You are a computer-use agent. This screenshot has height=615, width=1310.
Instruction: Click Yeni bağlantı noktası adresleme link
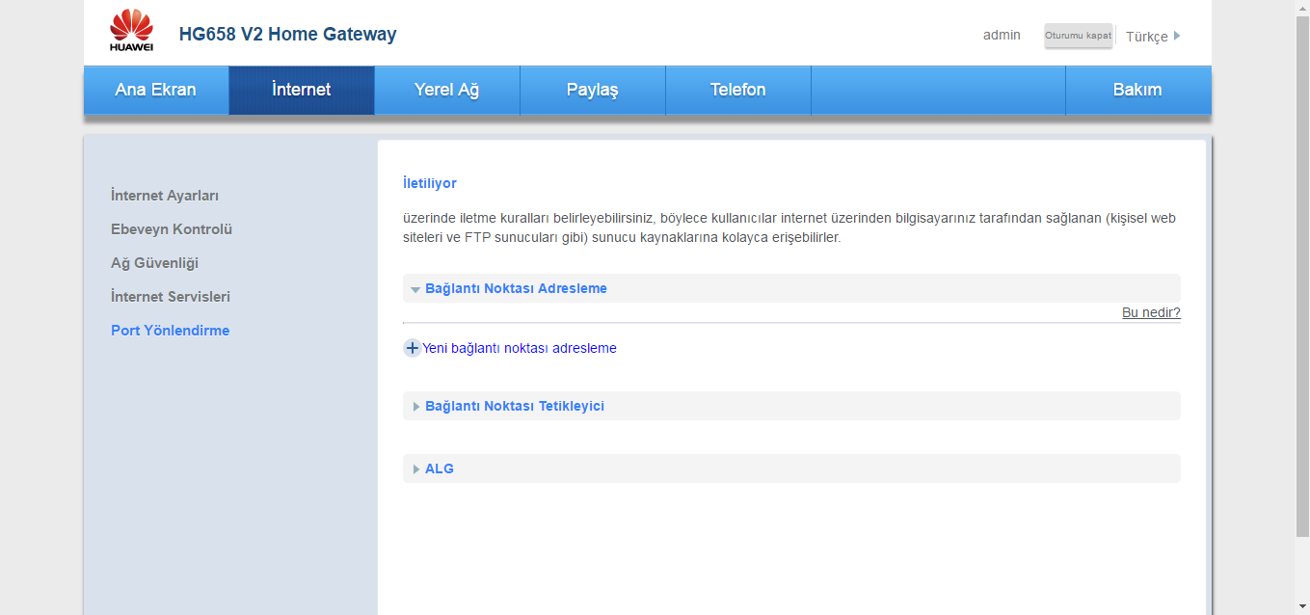(520, 348)
